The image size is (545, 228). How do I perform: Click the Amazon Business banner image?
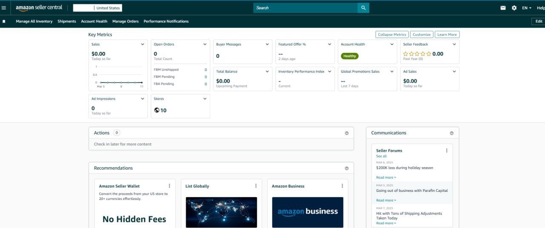click(x=307, y=212)
